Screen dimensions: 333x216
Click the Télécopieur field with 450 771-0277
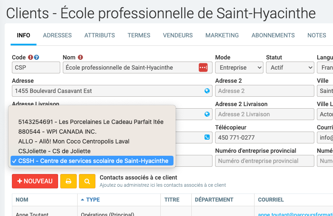click(264, 137)
